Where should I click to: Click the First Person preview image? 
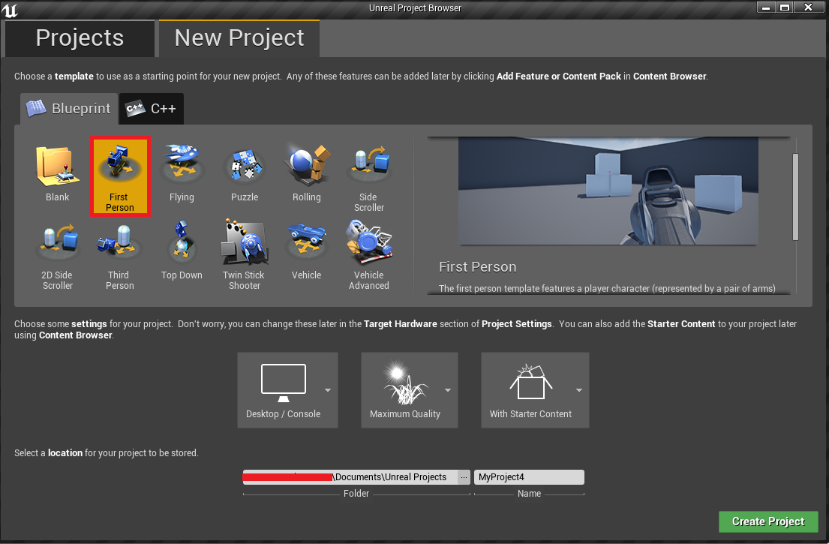click(608, 191)
